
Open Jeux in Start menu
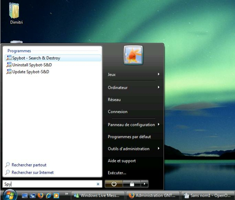112,74
